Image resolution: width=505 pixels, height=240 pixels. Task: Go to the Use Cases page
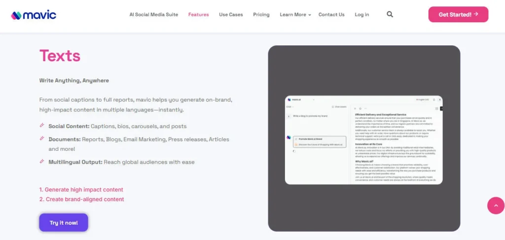click(x=231, y=15)
